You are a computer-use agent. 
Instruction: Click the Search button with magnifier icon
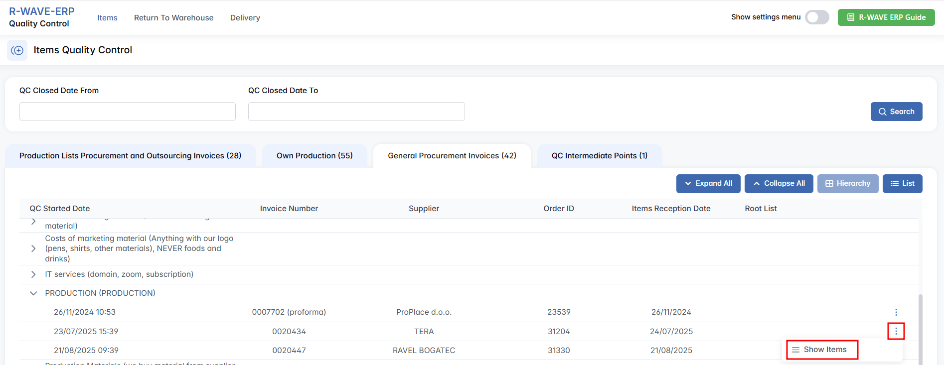896,112
